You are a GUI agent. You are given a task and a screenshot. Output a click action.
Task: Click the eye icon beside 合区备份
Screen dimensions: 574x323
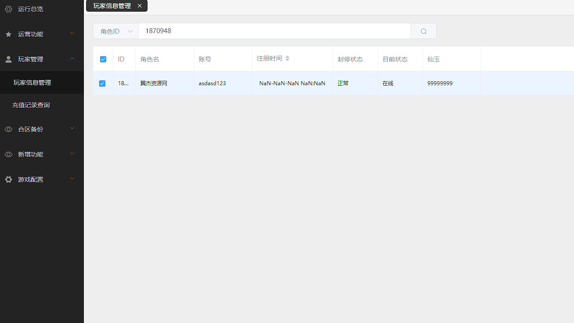[8, 129]
